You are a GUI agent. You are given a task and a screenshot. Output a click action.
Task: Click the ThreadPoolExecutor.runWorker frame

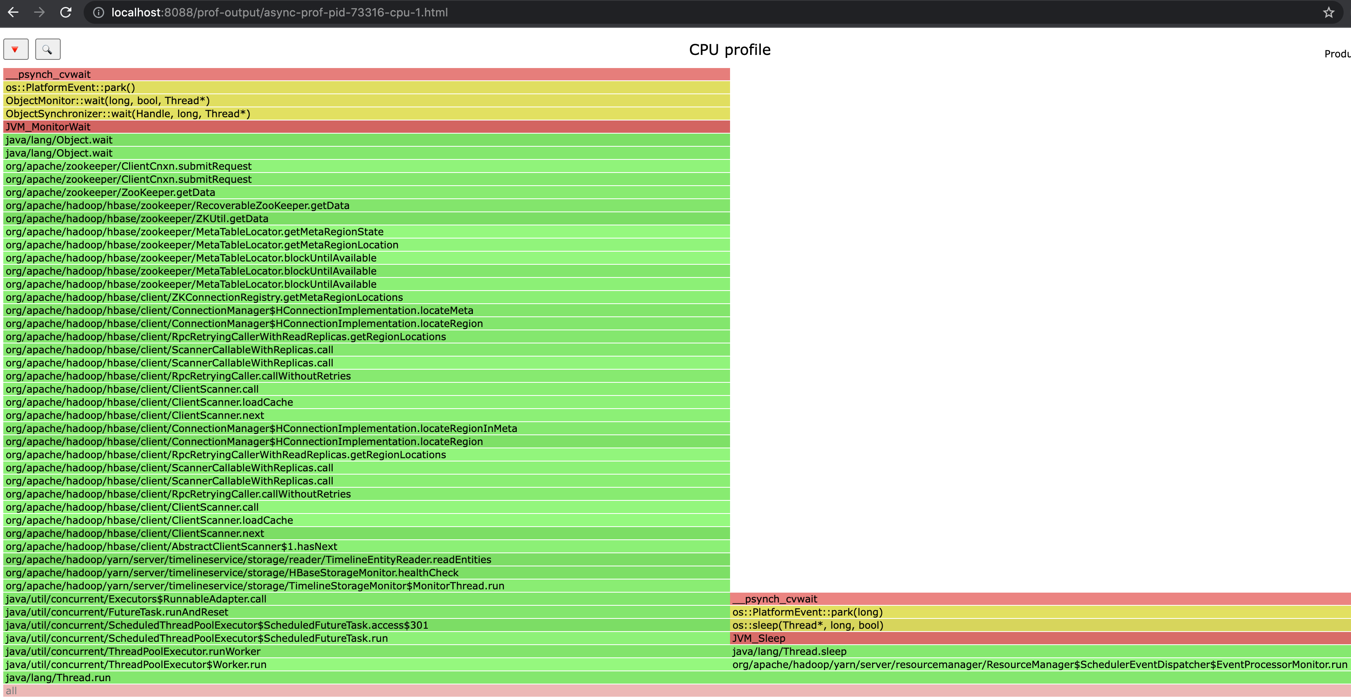366,651
